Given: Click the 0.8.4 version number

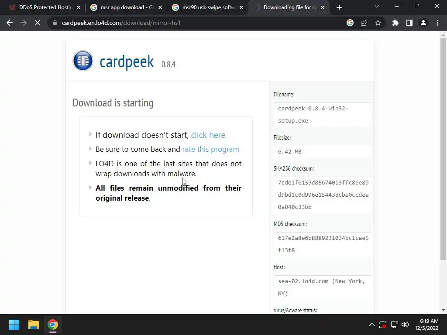Looking at the screenshot, I should (x=168, y=65).
